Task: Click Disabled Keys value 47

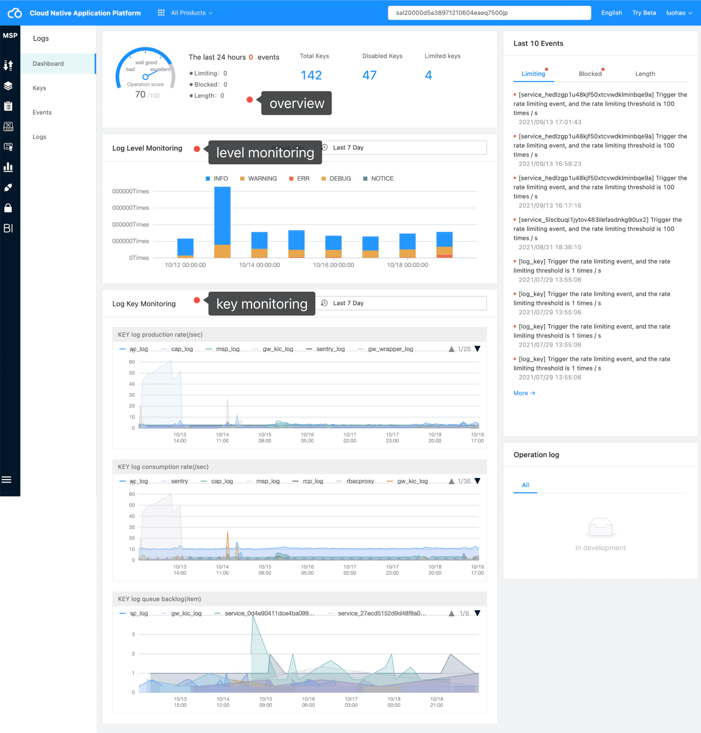Action: click(369, 75)
